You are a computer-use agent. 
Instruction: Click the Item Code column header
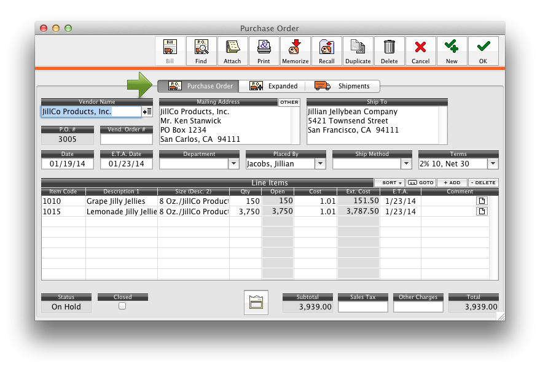63,192
